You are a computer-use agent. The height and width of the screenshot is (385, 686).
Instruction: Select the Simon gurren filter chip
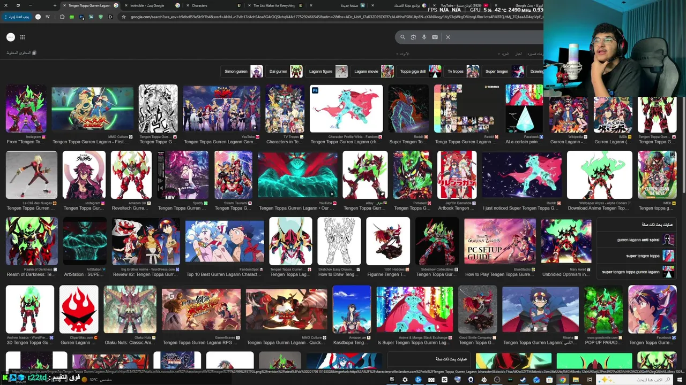(242, 71)
